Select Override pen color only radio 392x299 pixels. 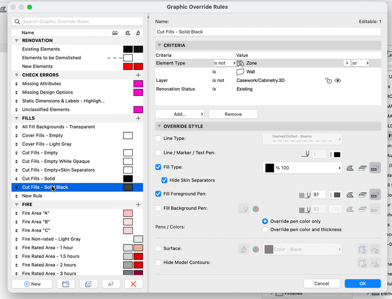265,221
